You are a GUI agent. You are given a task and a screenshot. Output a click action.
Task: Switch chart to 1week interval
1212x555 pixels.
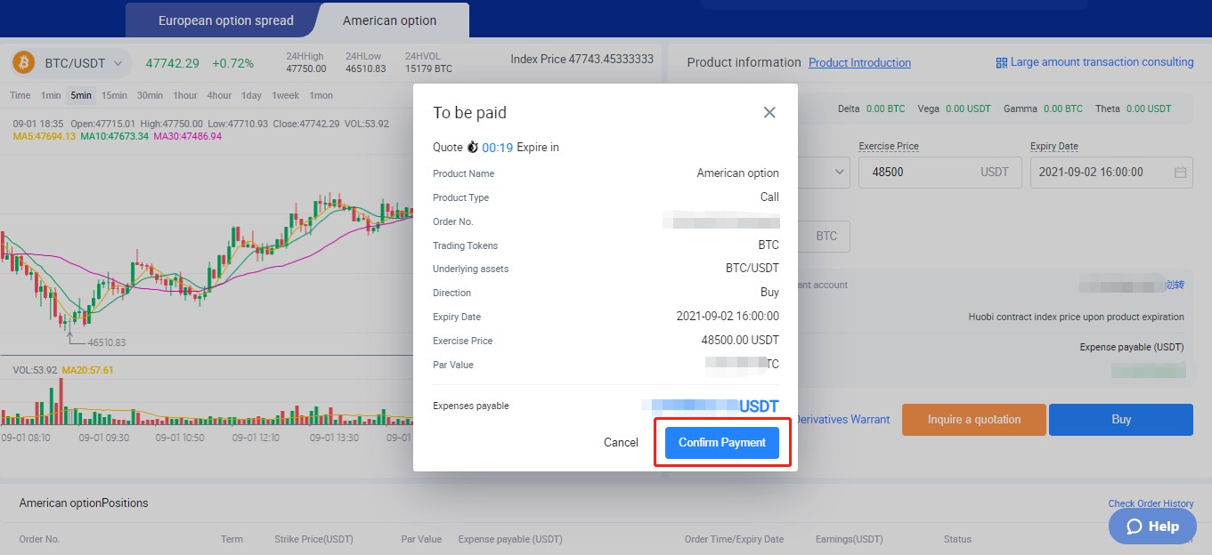point(286,95)
